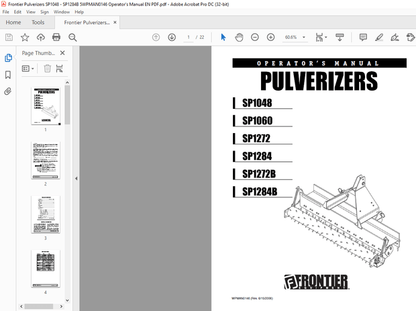416x311 pixels.
Task: Close the Page Thumbnails panel
Action: click(x=62, y=53)
